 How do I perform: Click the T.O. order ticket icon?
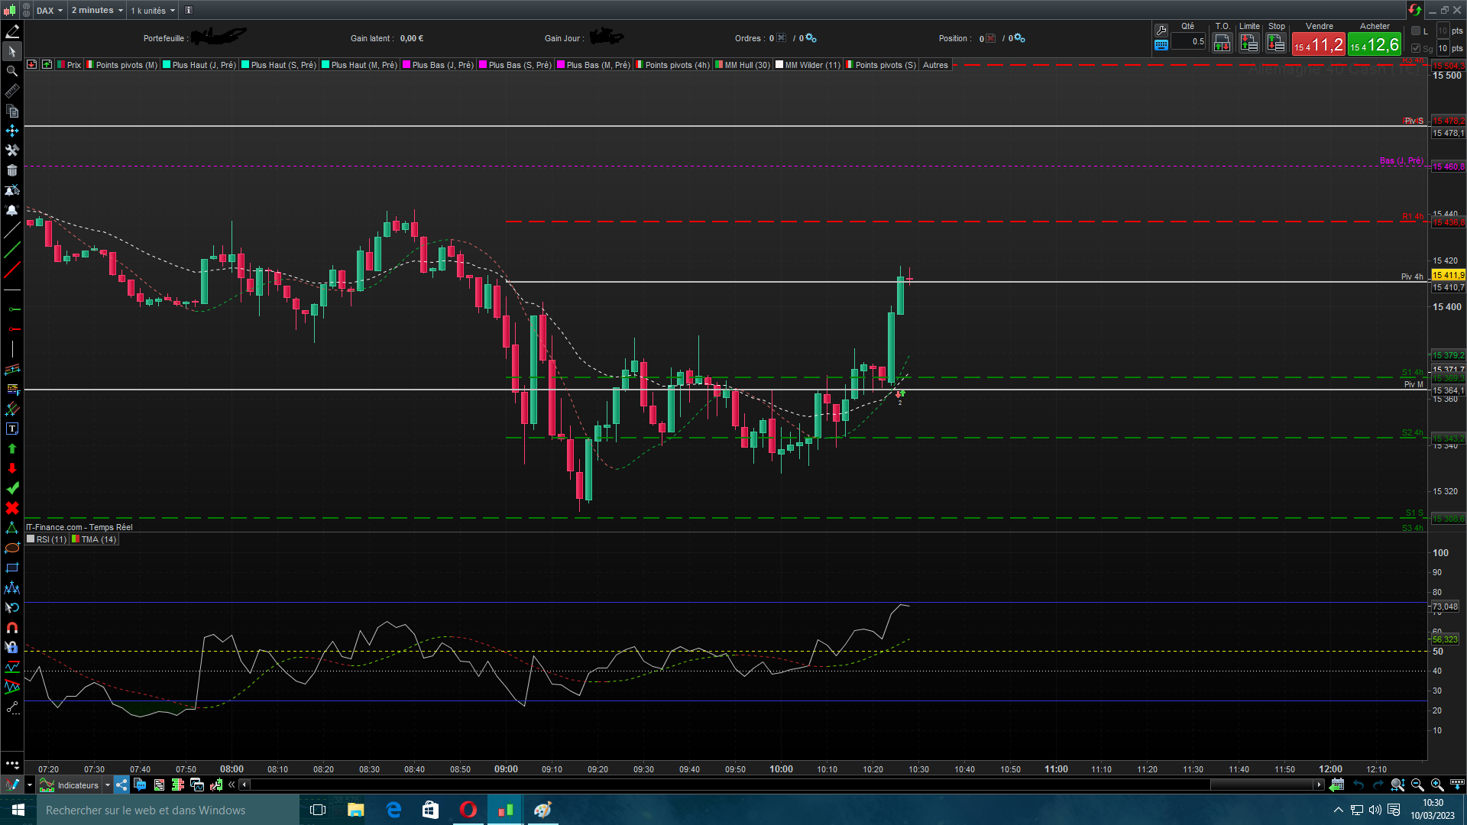[x=1222, y=44]
